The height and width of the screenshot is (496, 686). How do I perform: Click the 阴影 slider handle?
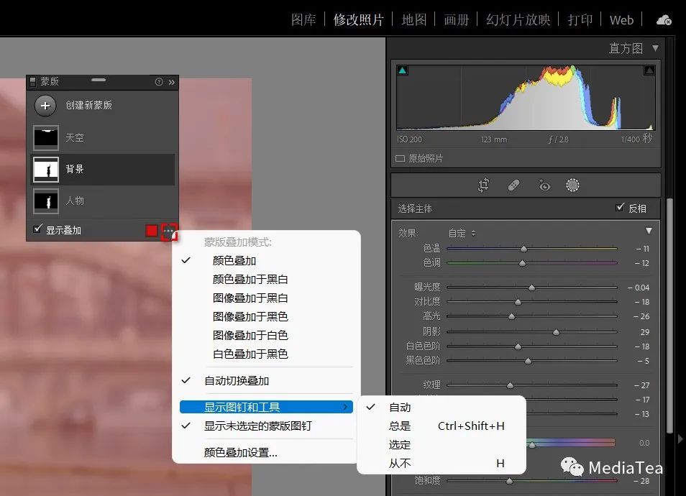pyautogui.click(x=556, y=332)
